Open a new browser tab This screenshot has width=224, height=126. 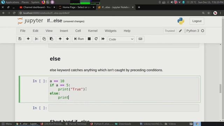pos(139,7)
